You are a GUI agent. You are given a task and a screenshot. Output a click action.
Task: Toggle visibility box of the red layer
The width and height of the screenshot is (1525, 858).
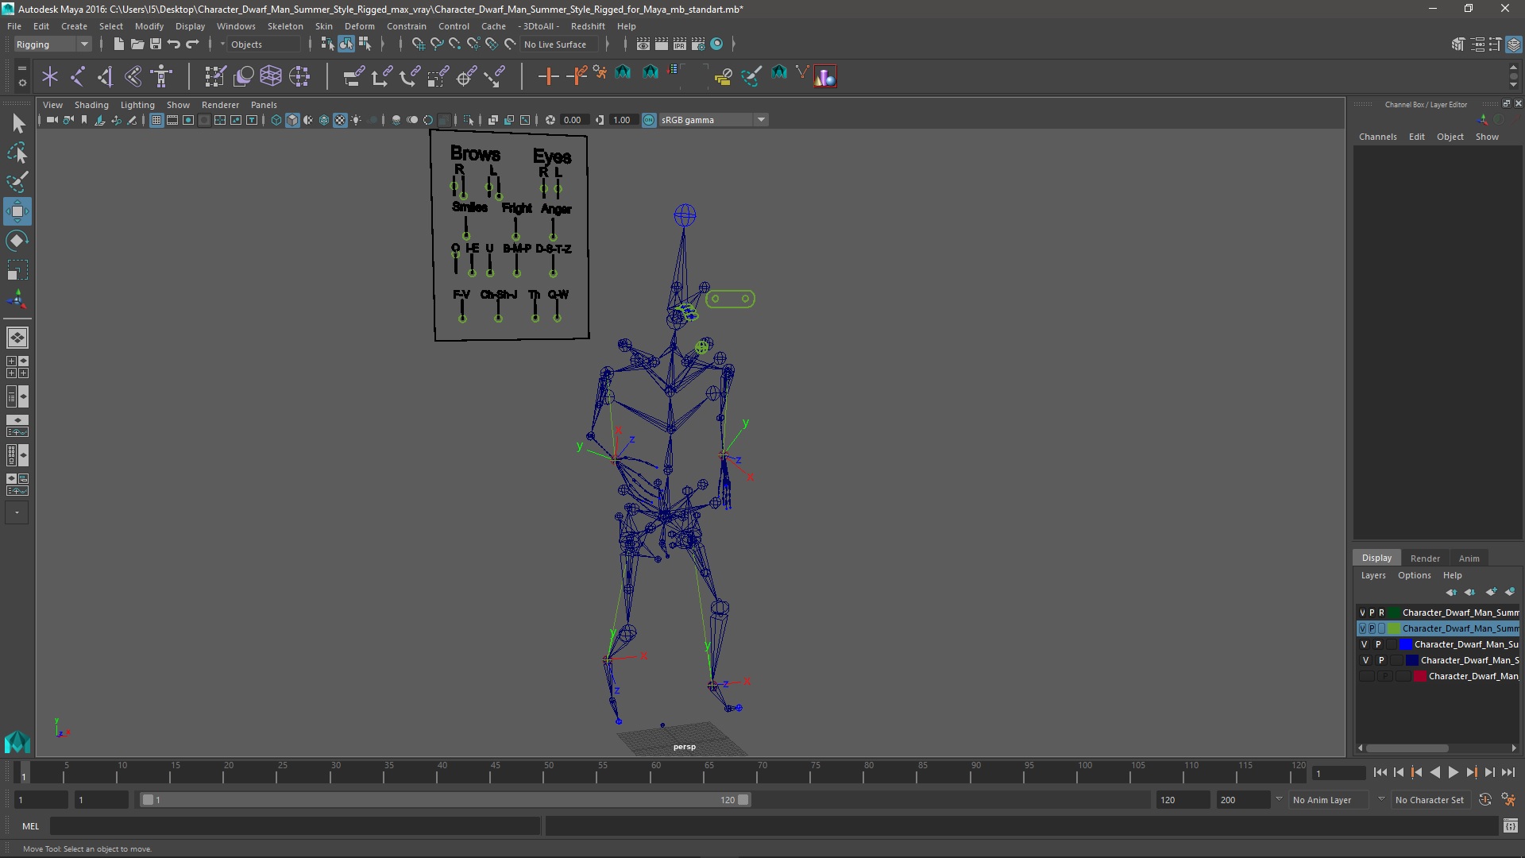click(1366, 676)
